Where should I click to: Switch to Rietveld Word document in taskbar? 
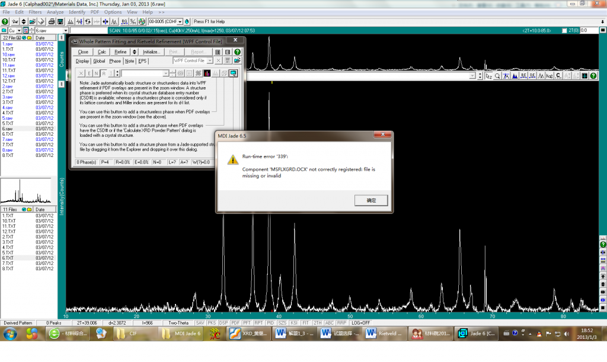pos(385,334)
